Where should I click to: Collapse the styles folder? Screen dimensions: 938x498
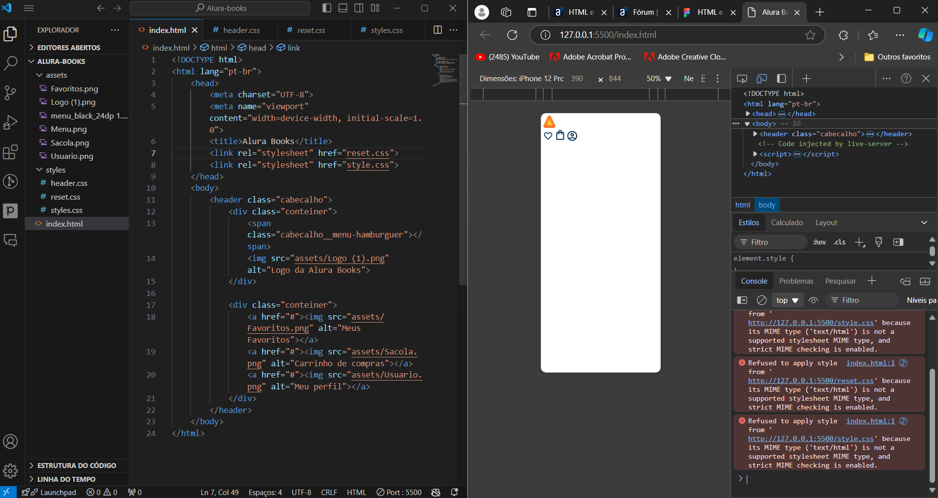click(55, 170)
